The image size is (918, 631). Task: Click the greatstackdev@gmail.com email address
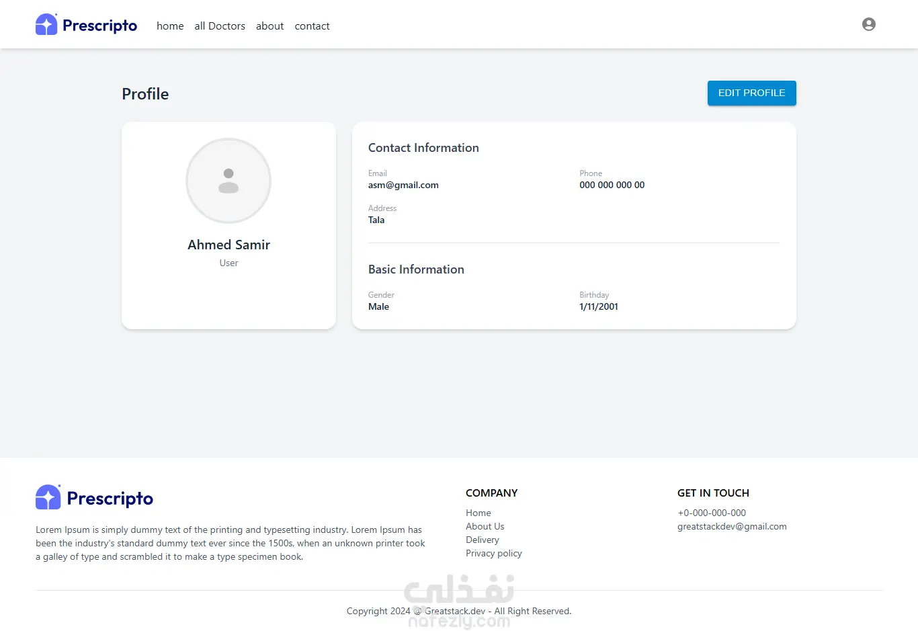[x=732, y=526]
